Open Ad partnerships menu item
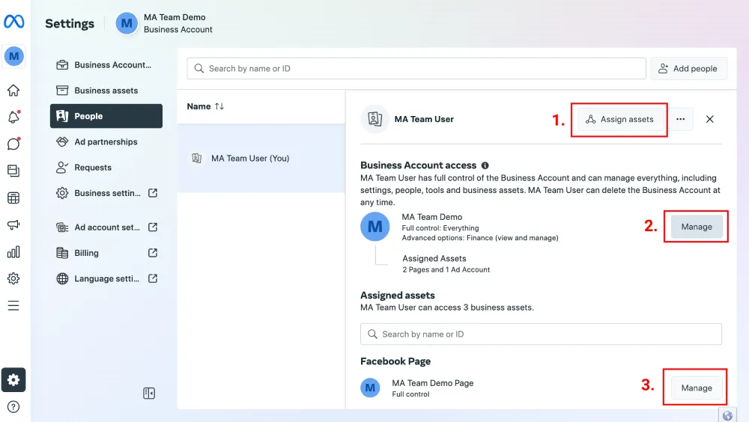The image size is (749, 422). pos(106,142)
